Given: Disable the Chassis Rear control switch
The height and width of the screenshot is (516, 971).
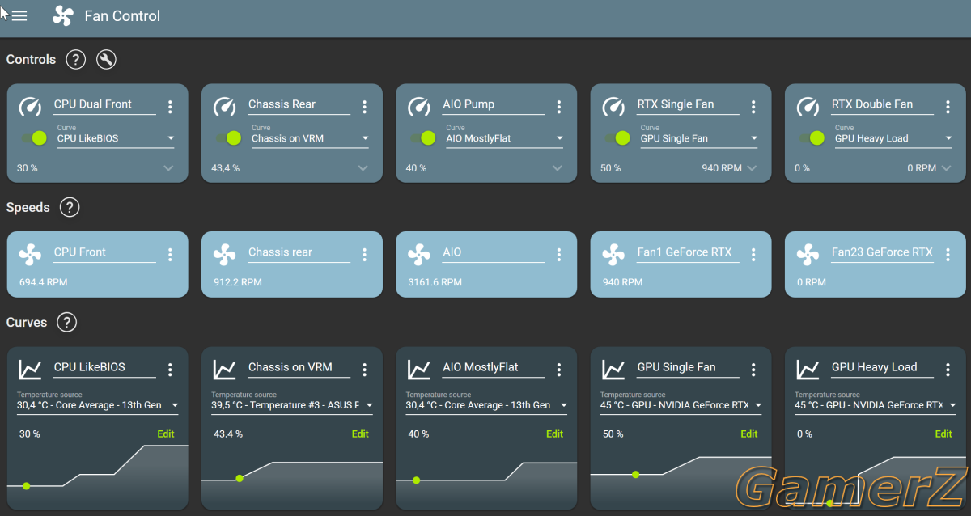Looking at the screenshot, I should (229, 138).
